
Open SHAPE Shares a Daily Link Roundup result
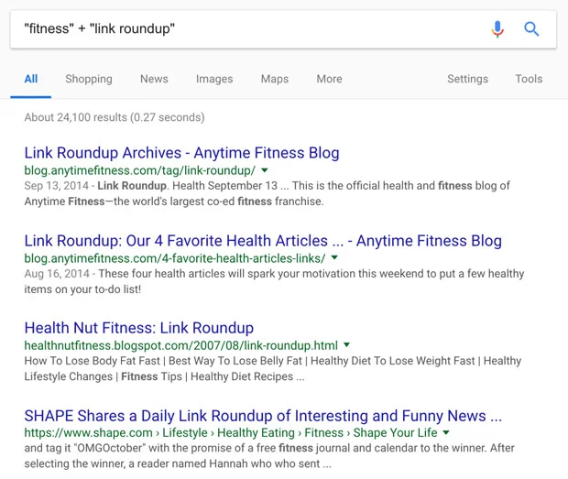tap(263, 416)
